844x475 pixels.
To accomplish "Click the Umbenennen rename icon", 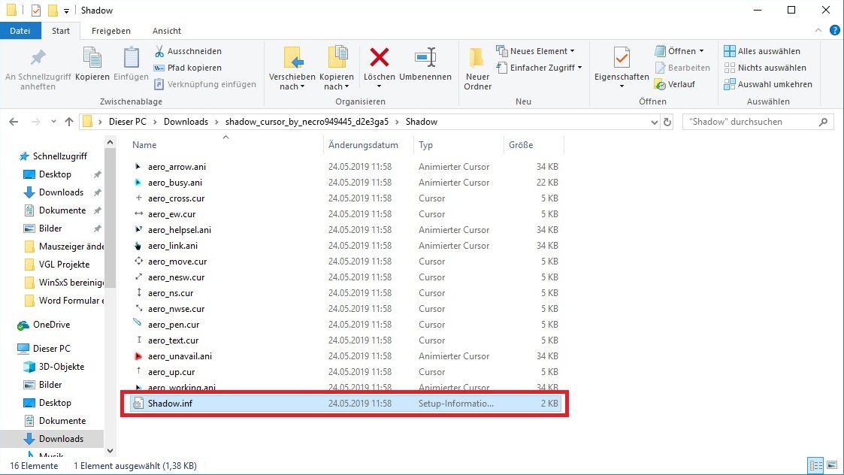I will pos(425,58).
